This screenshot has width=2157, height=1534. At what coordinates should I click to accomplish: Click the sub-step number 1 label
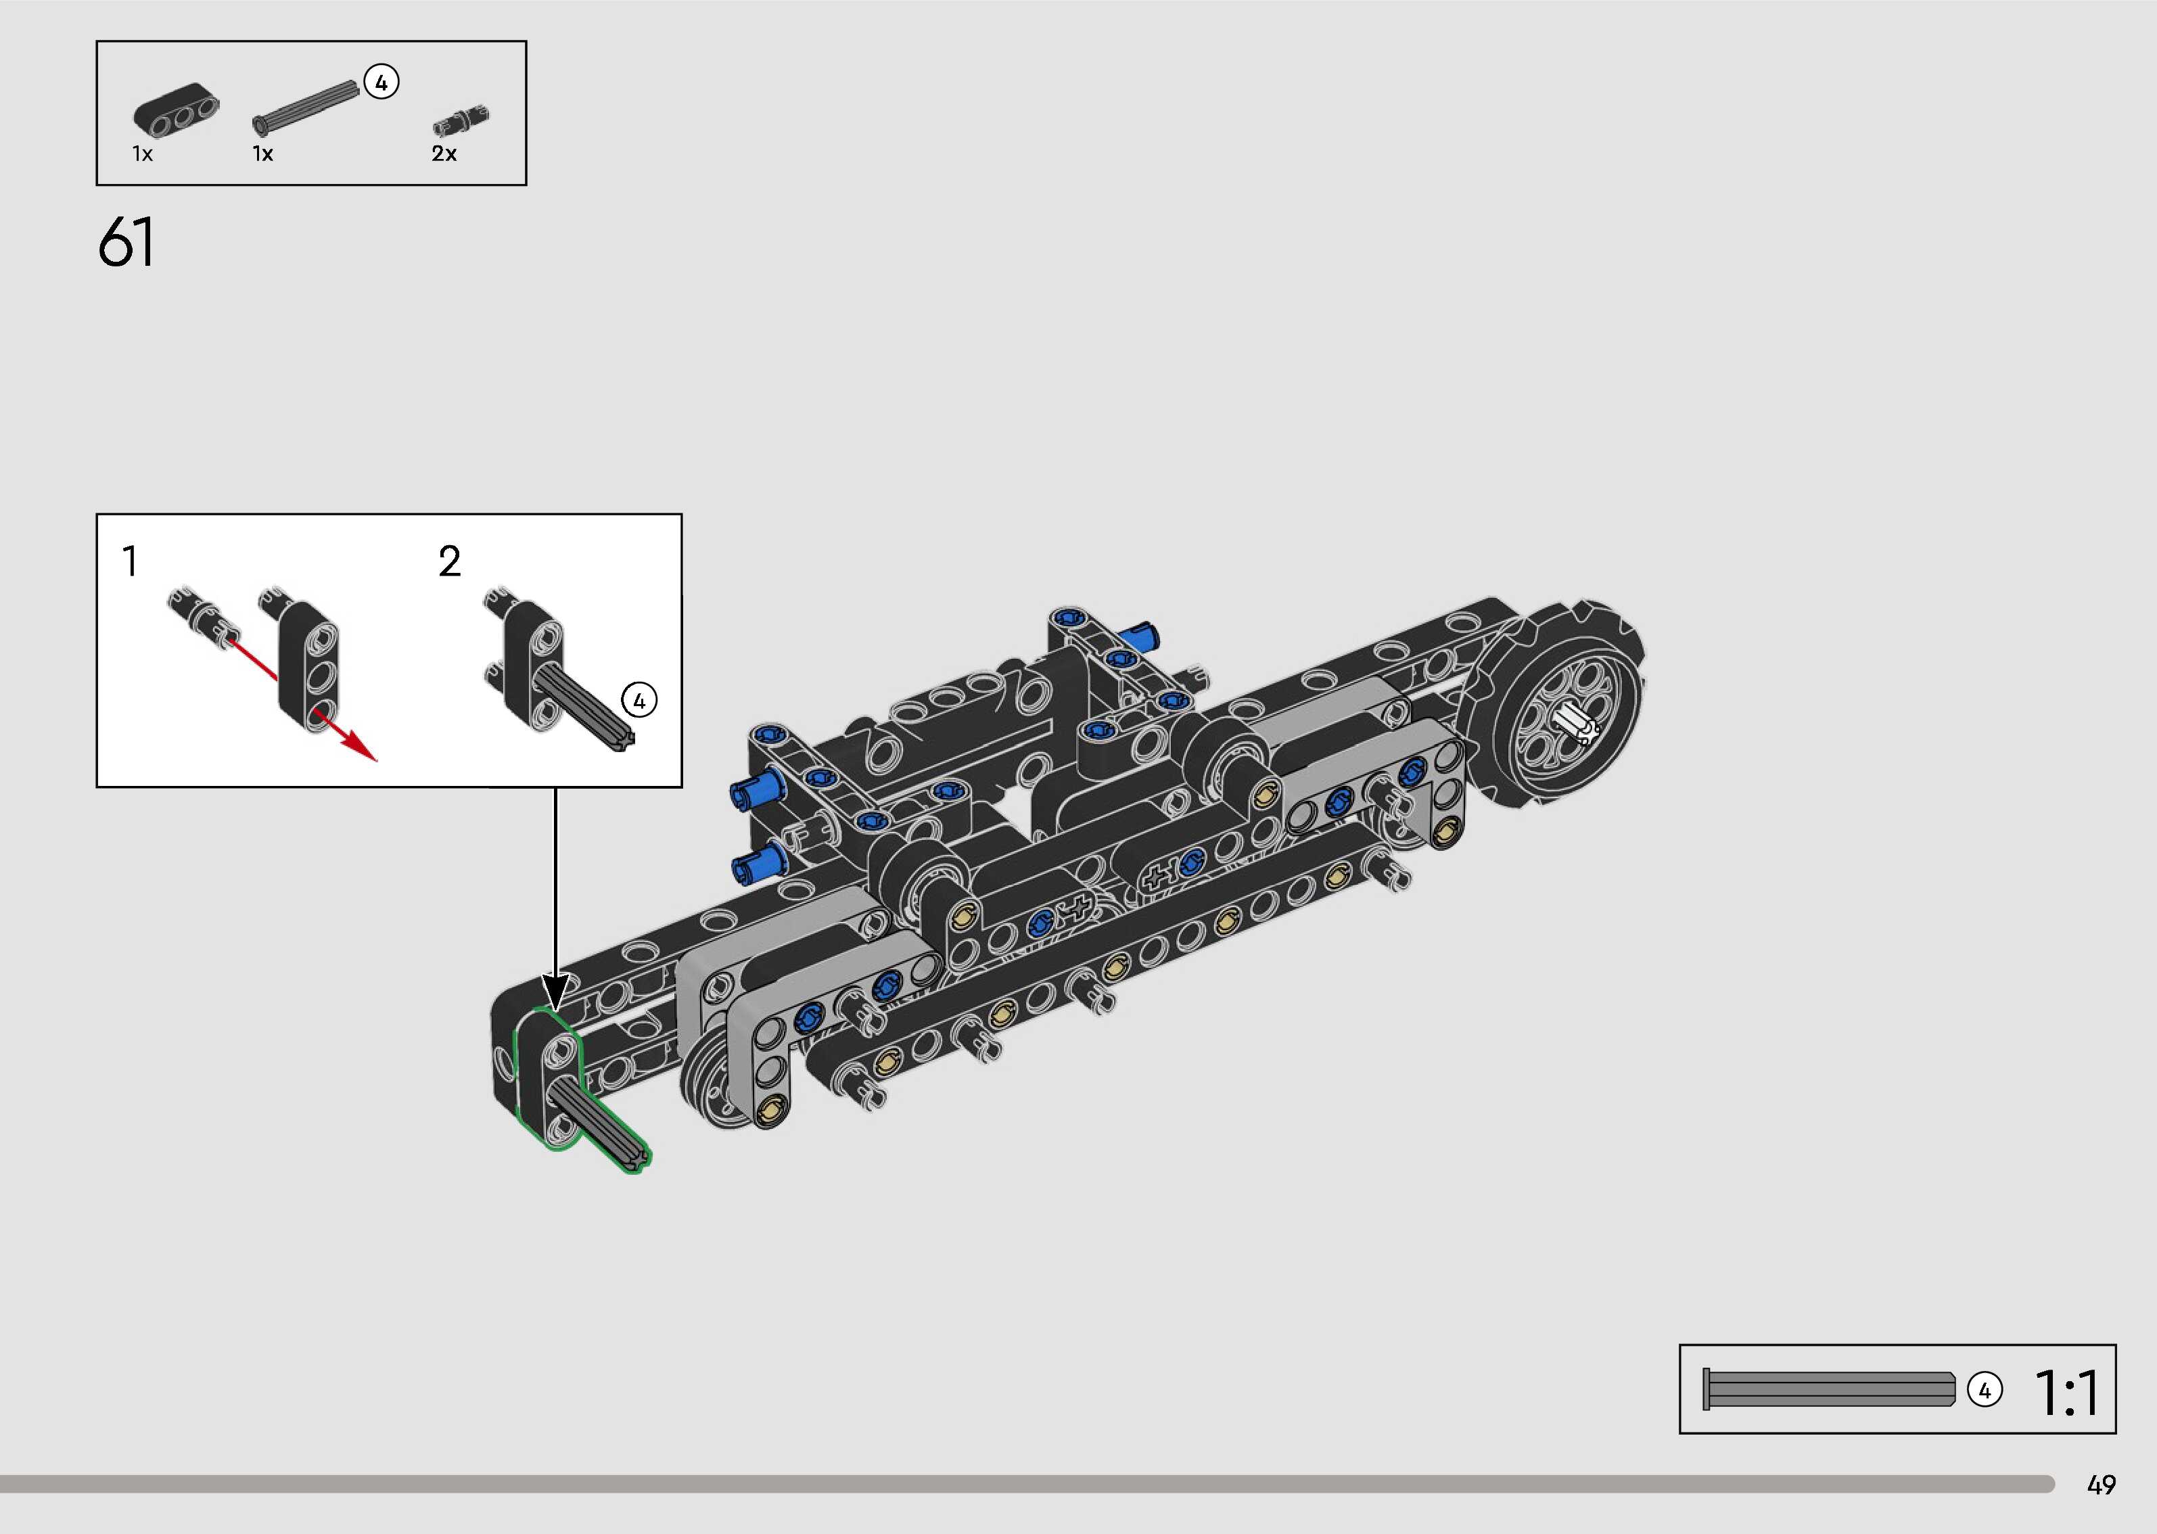pyautogui.click(x=131, y=561)
